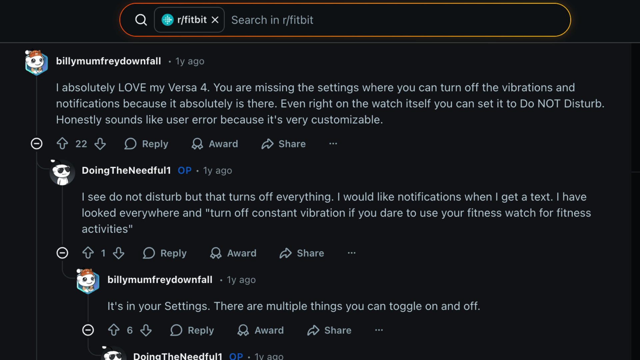Remove the r/fitbit search filter
640x360 pixels.
click(215, 20)
